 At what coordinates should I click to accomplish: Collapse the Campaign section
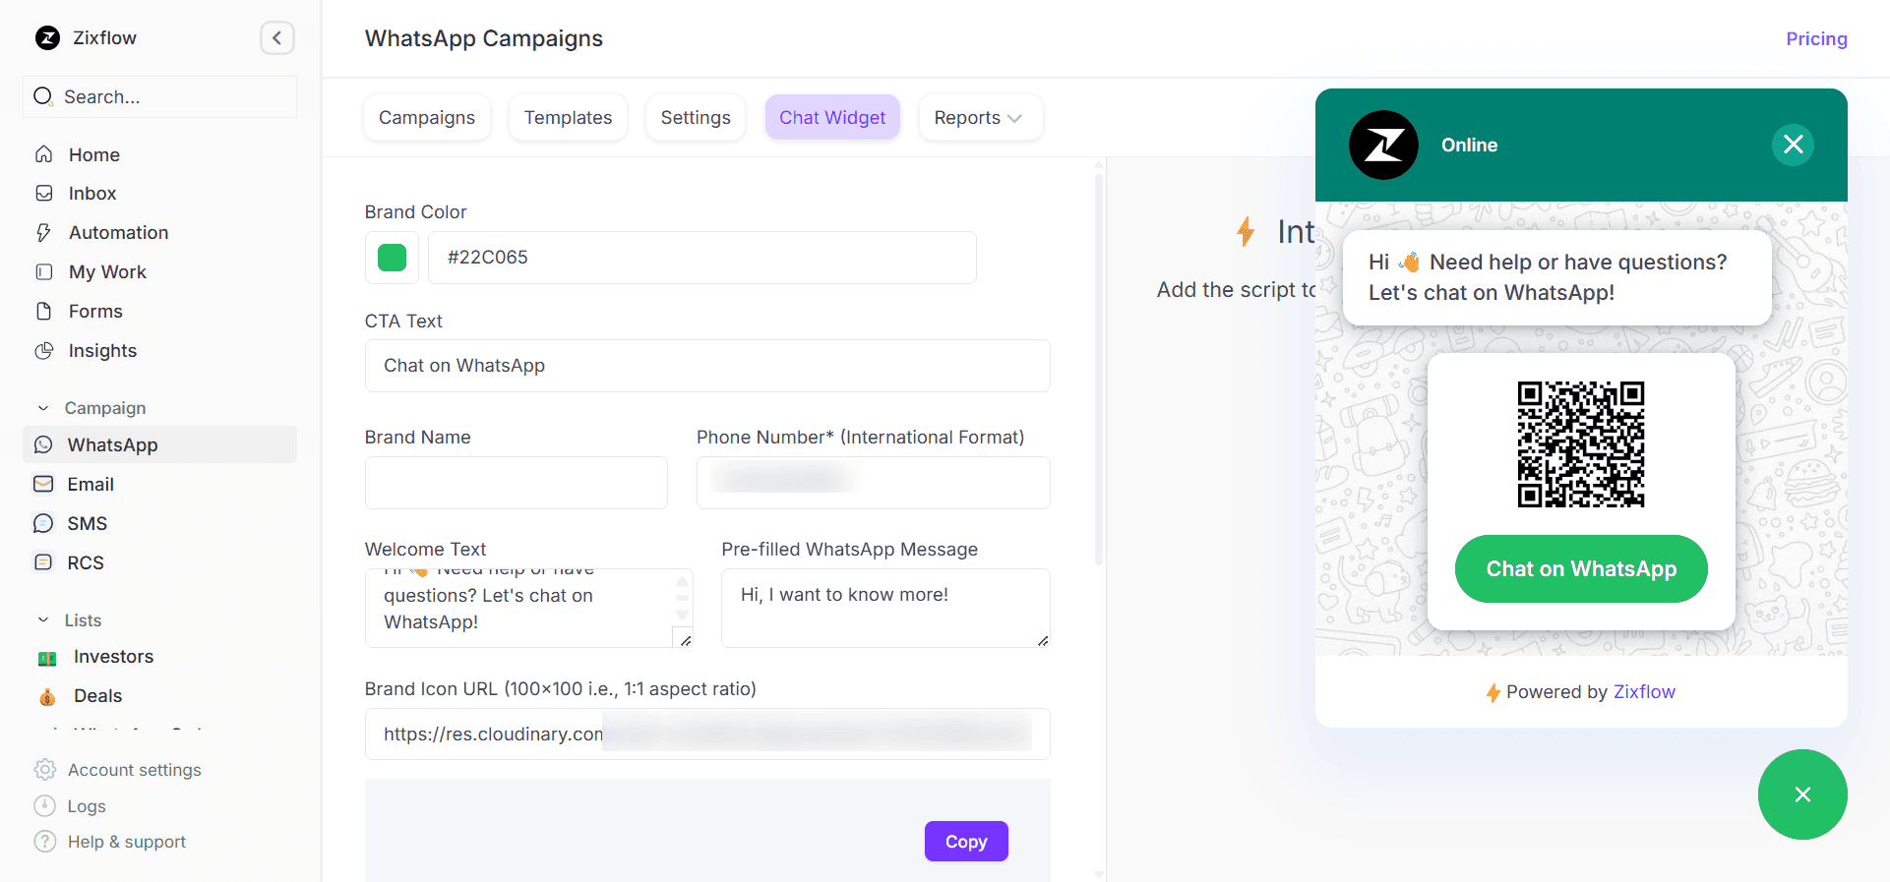pos(43,408)
